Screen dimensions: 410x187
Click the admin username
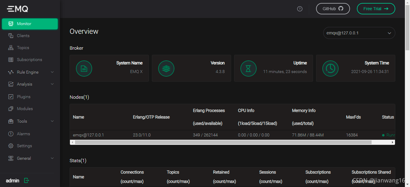(x=13, y=180)
